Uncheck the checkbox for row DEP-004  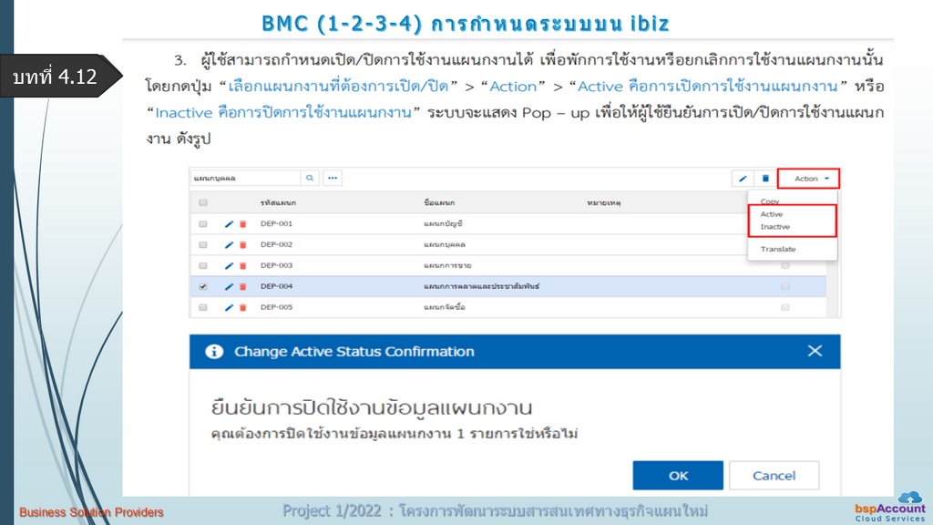[203, 286]
